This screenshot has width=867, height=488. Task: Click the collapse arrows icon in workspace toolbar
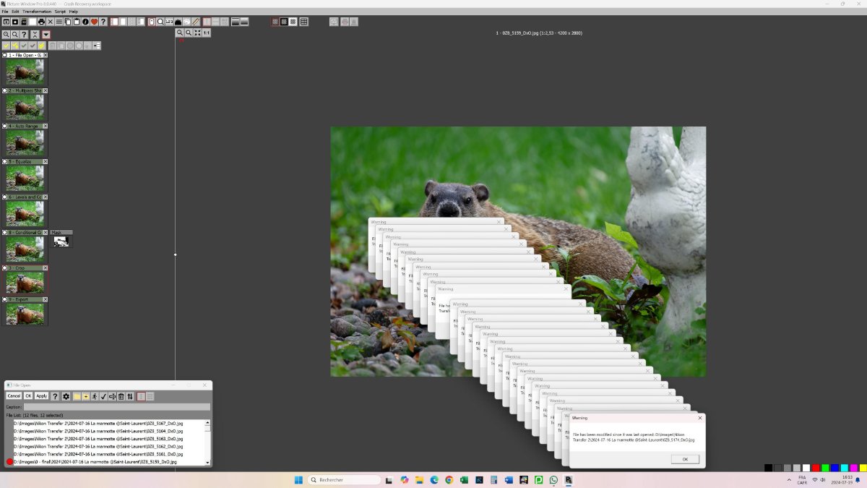click(x=34, y=34)
